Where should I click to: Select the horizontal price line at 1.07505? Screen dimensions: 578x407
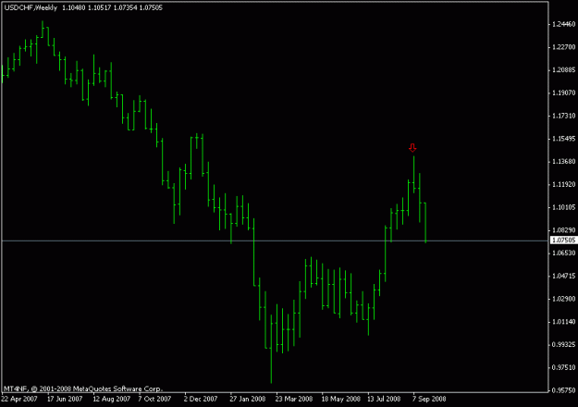pos(275,240)
